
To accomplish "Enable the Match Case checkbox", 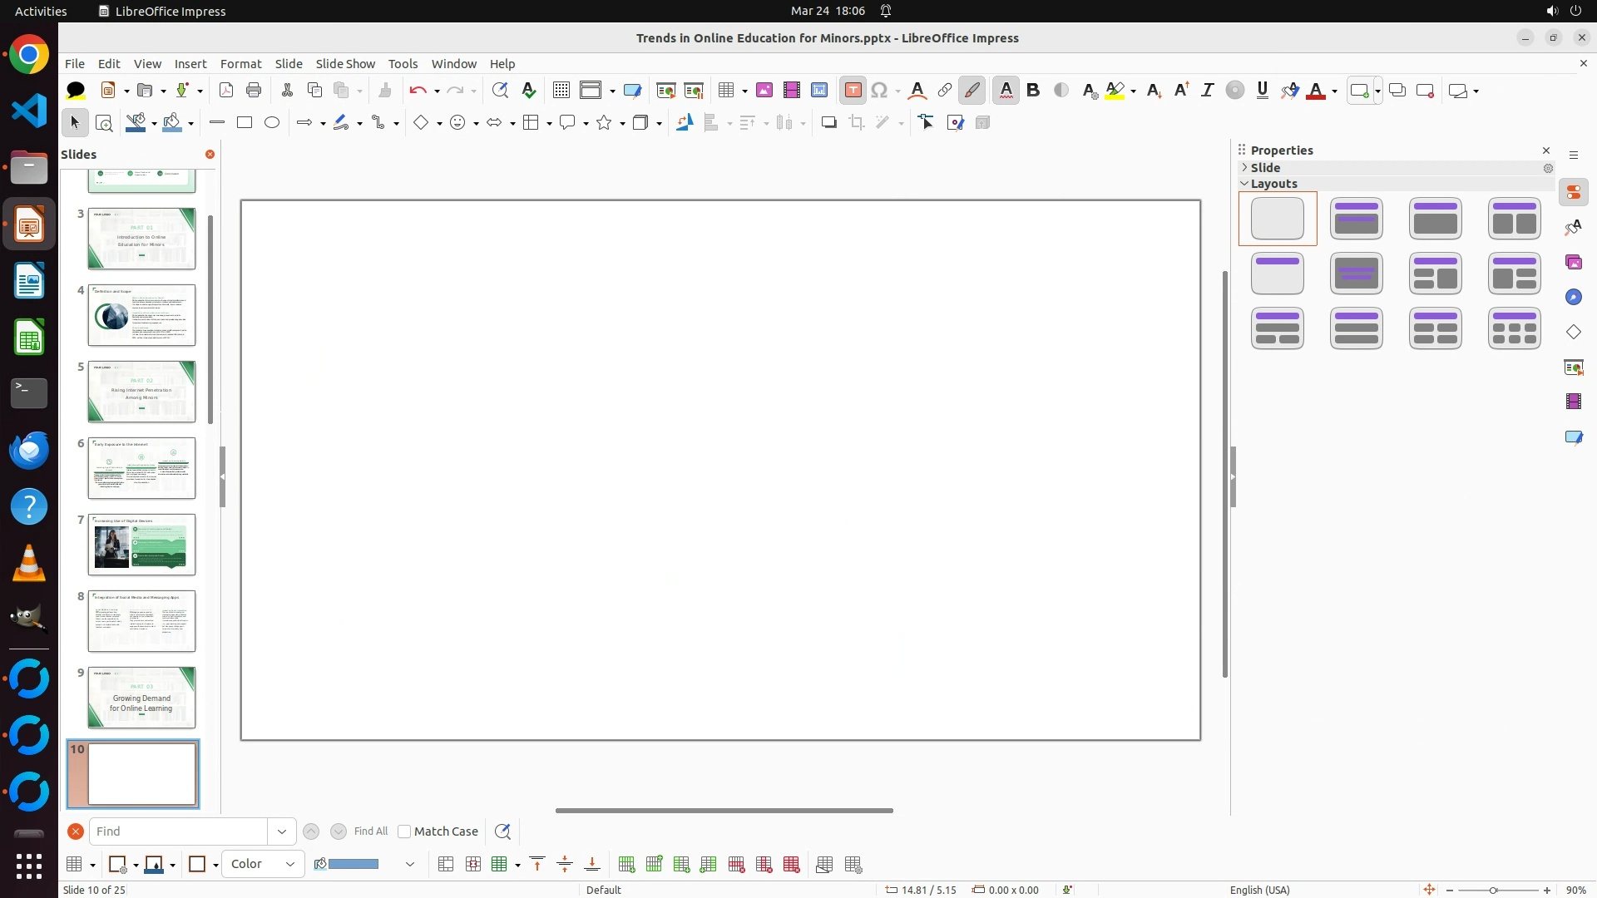I will point(405,831).
